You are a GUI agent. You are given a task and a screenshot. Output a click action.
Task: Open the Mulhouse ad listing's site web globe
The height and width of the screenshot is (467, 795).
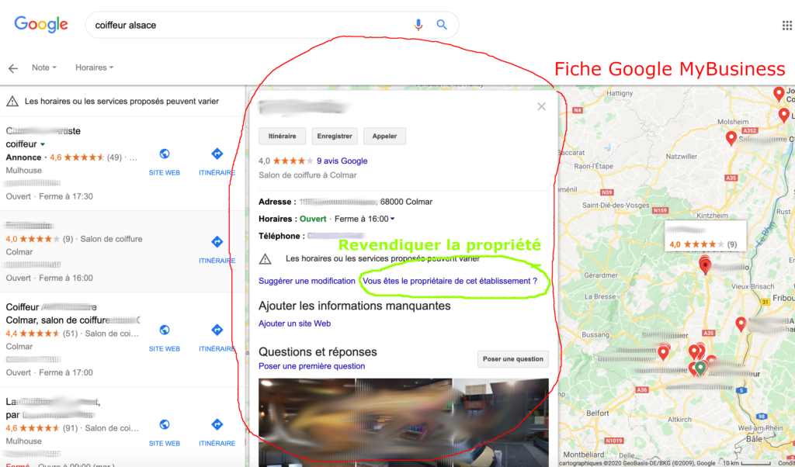pos(165,154)
